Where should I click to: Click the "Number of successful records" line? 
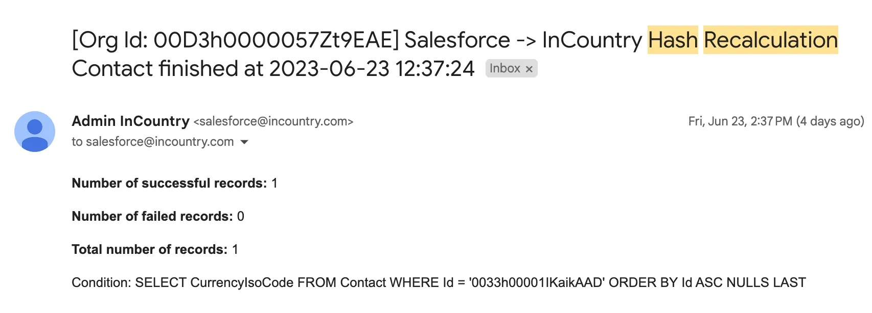pyautogui.click(x=174, y=183)
